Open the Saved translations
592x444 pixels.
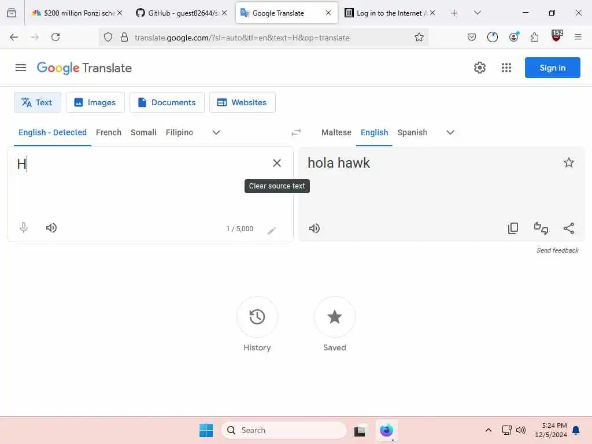(x=335, y=317)
